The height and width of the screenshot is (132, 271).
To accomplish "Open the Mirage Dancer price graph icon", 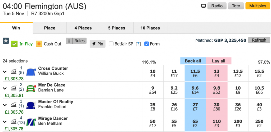I will tap(14, 121).
